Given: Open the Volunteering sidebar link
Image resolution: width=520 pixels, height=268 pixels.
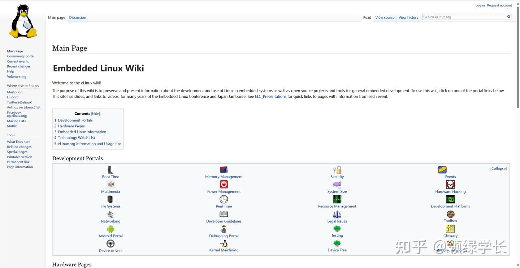Looking at the screenshot, I should tap(17, 76).
